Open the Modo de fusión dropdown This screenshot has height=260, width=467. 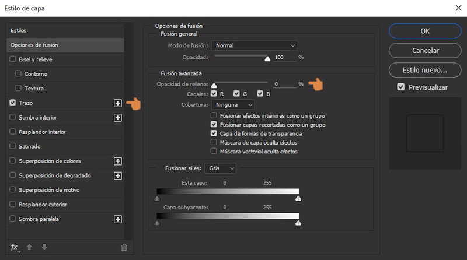point(254,45)
